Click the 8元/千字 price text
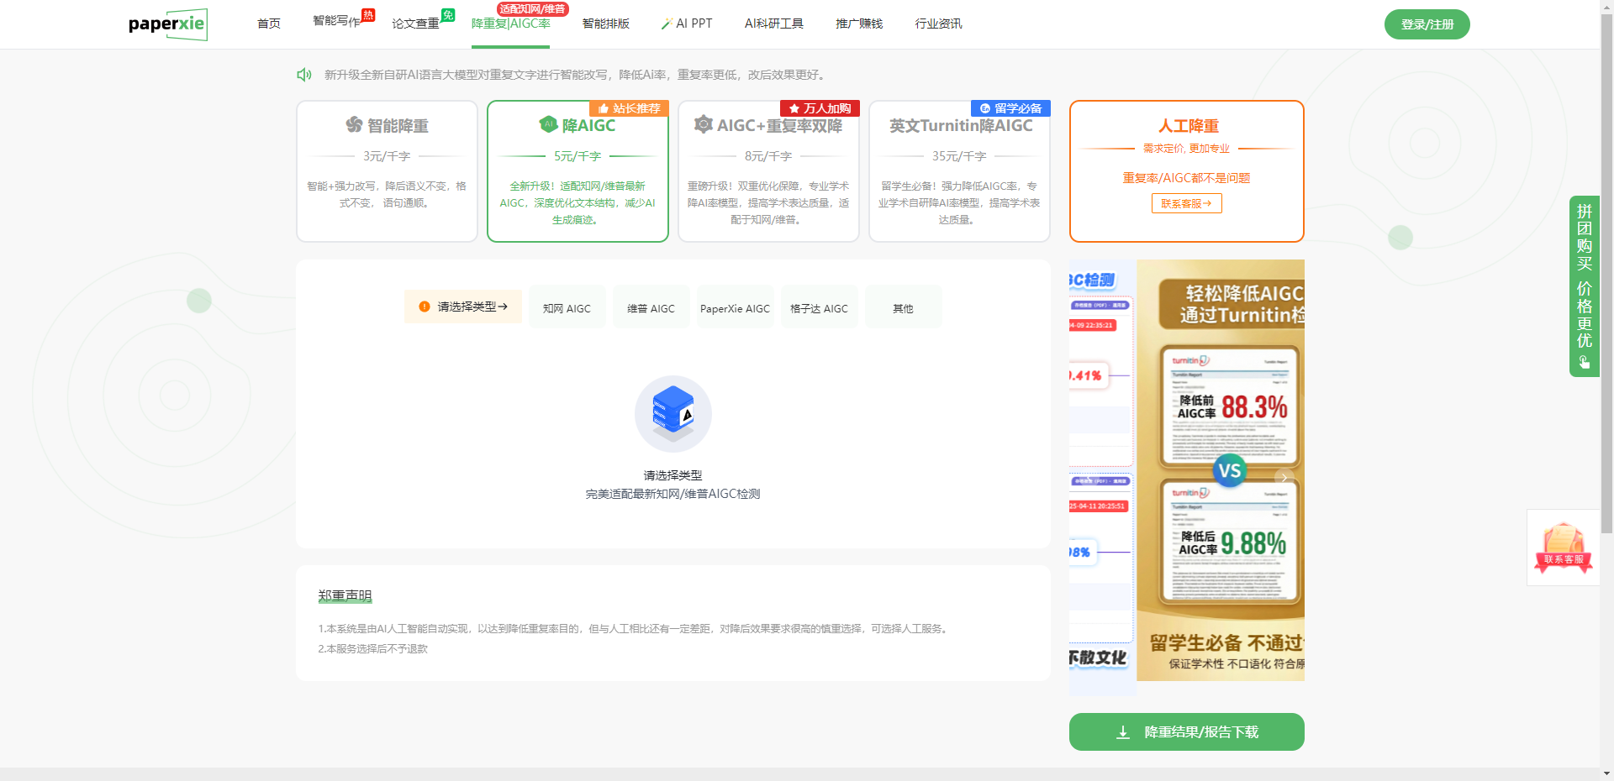Viewport: 1614px width, 781px height. pyautogui.click(x=768, y=156)
